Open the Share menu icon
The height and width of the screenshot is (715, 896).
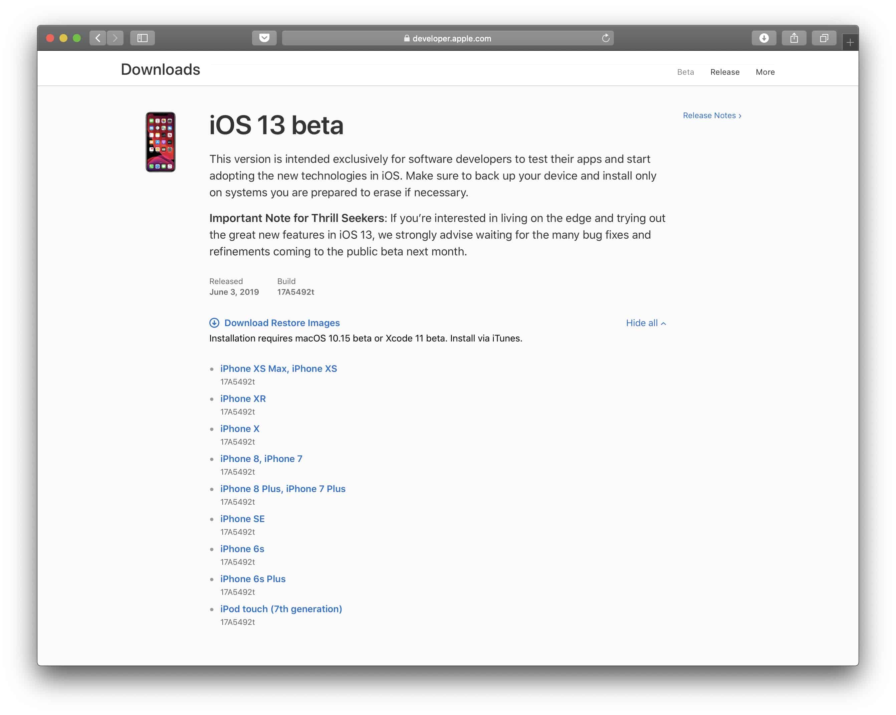pyautogui.click(x=794, y=38)
